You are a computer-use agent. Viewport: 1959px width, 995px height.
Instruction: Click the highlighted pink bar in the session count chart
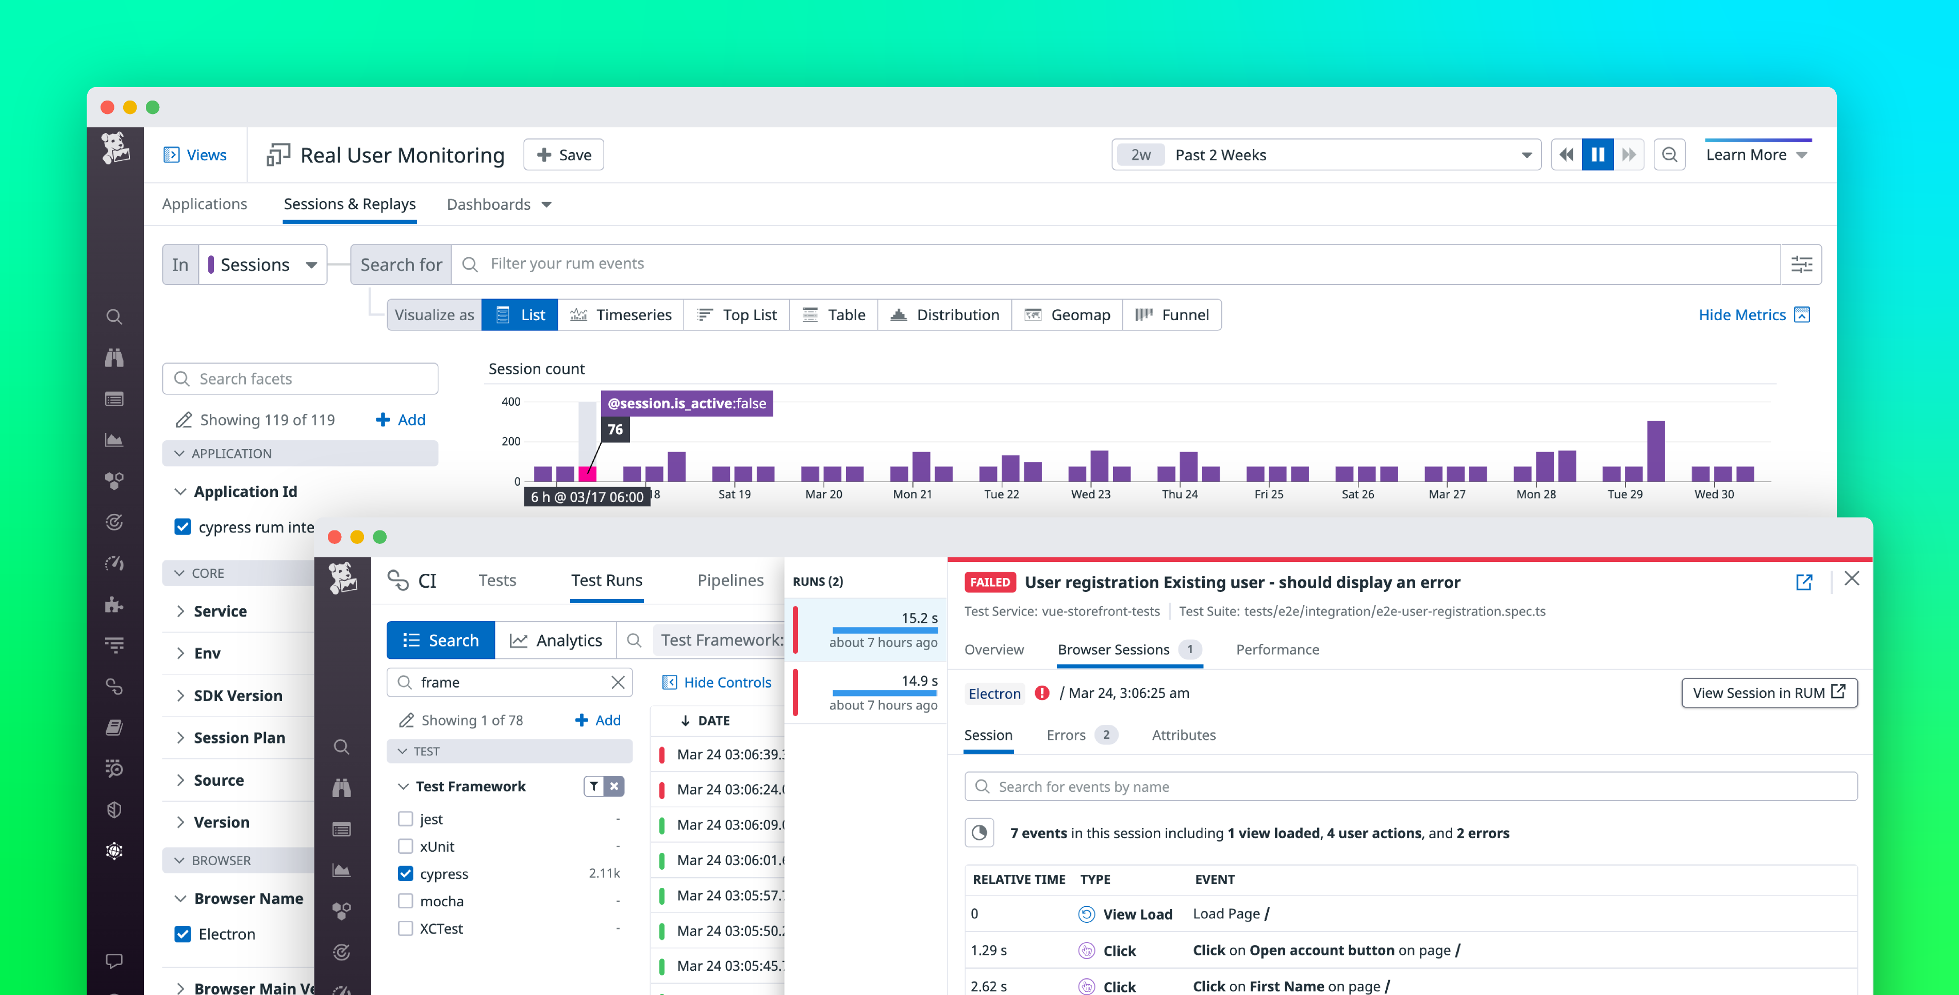coord(587,475)
